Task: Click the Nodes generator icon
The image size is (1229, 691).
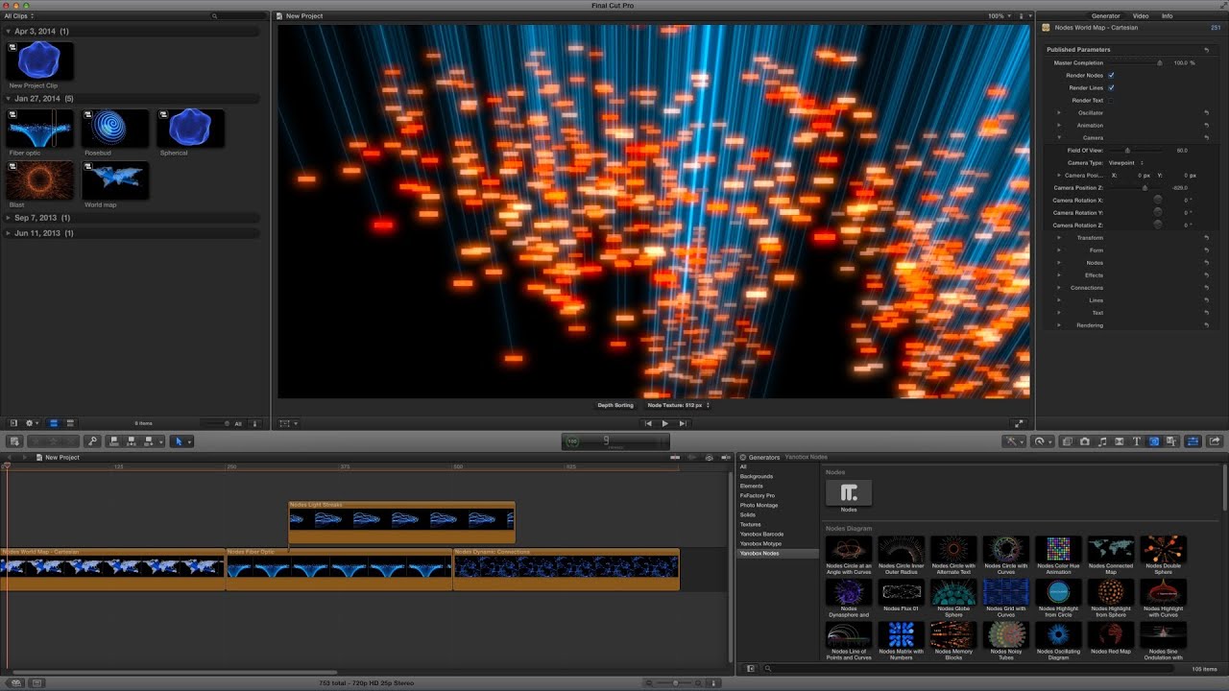Action: point(849,493)
